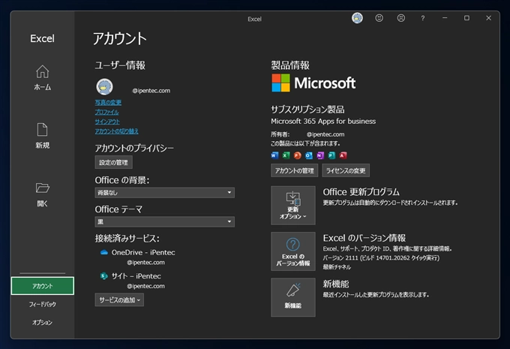The image size is (510, 349).
Task: Send a smile feedback via smiley icon
Action: point(379,18)
